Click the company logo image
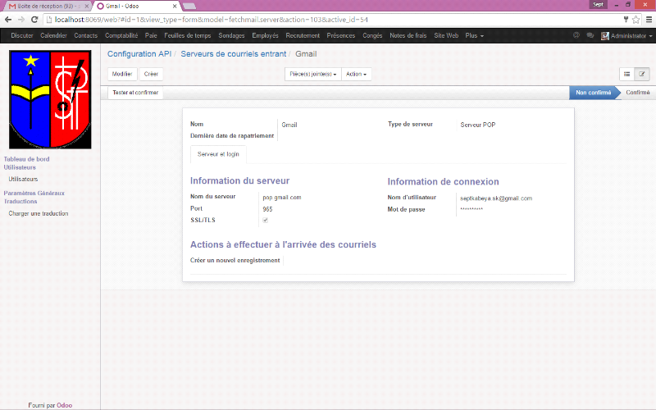This screenshot has width=656, height=410. click(x=50, y=99)
